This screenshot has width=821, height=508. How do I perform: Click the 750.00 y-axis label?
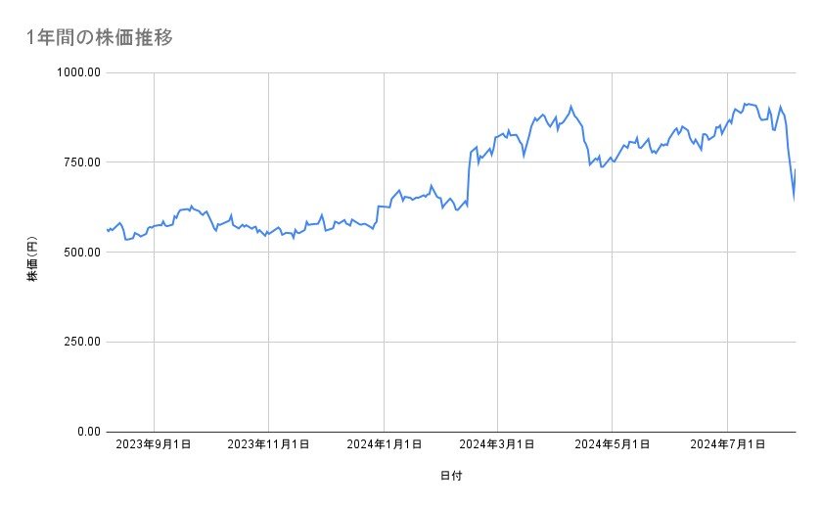tap(82, 162)
